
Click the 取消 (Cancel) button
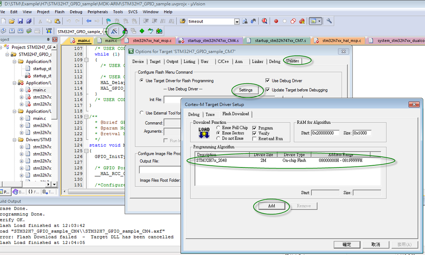(376, 244)
